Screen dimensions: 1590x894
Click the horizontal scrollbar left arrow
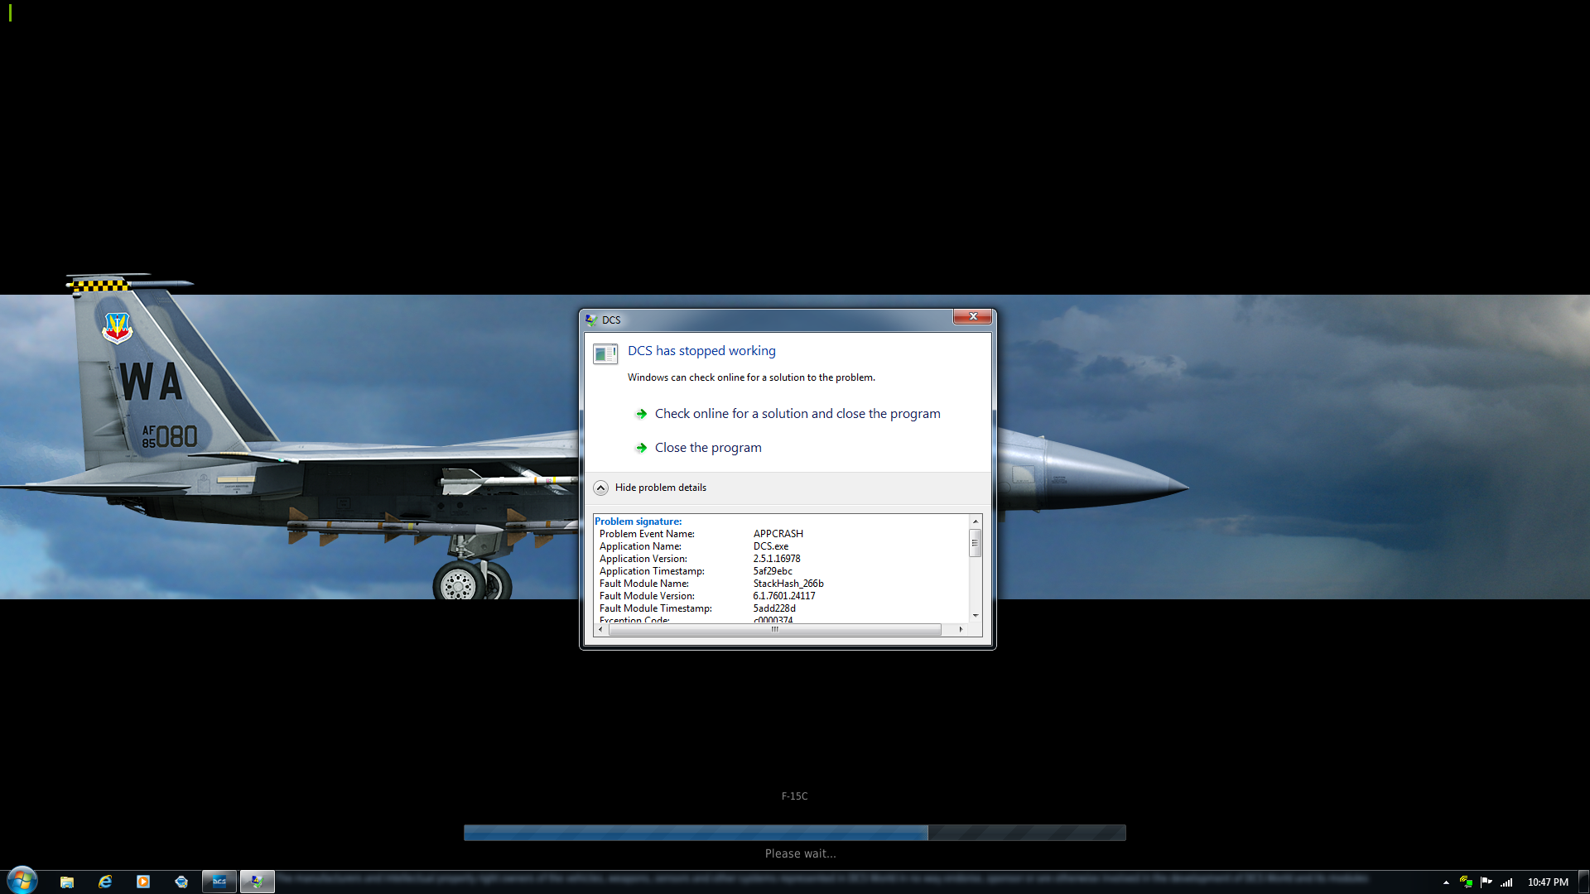600,630
